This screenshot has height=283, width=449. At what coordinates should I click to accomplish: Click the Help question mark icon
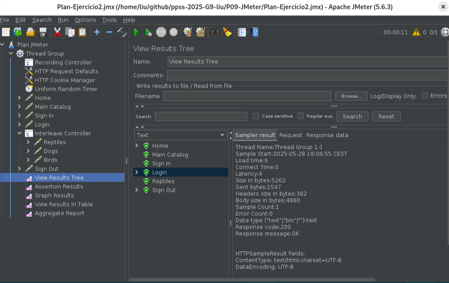click(x=255, y=32)
